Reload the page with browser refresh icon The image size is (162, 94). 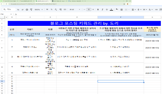coord(6,4)
